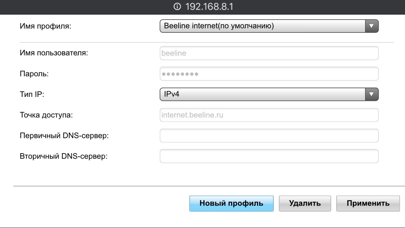
Task: Click the Имя пользователя label
Action: pos(54,53)
